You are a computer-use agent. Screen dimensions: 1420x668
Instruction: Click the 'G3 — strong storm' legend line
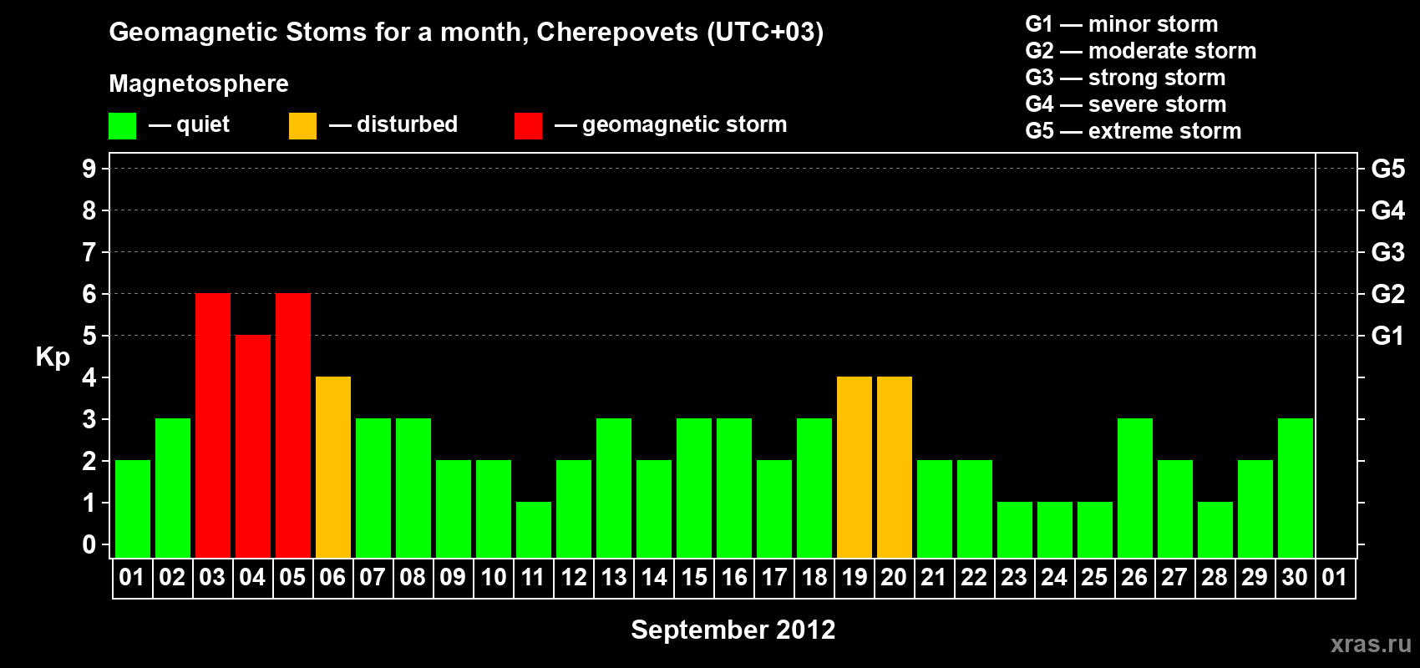(1125, 78)
